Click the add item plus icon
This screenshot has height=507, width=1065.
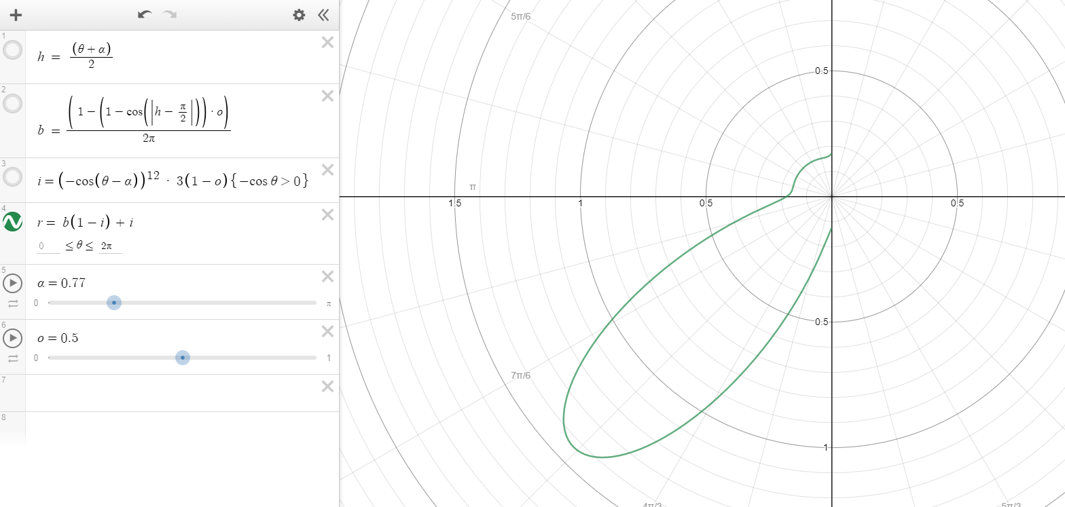16,15
